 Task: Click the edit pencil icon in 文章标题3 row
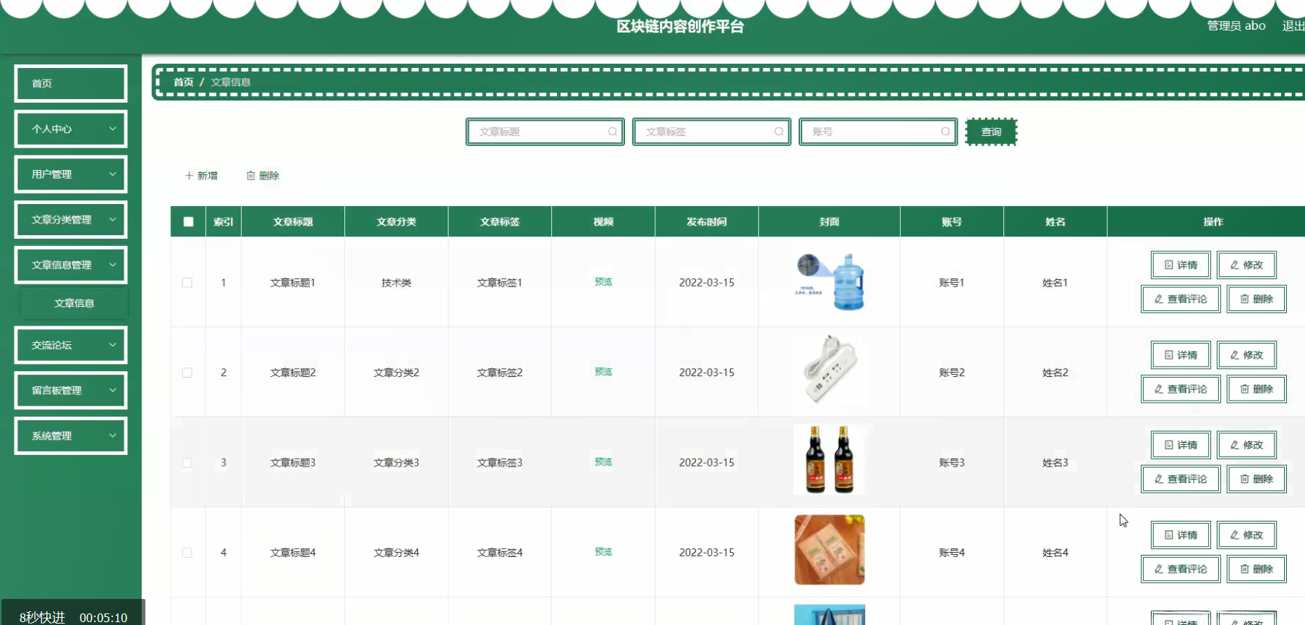[x=1234, y=445]
